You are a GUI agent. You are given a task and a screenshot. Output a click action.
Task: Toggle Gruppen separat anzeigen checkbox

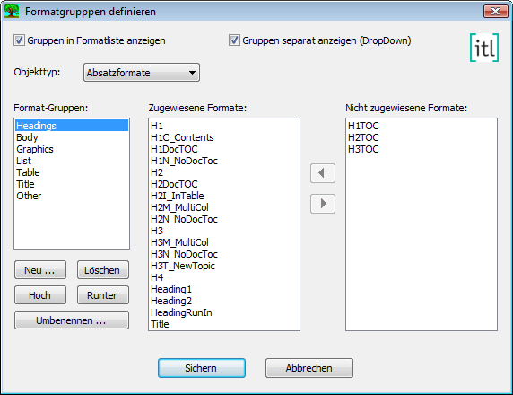pos(234,40)
